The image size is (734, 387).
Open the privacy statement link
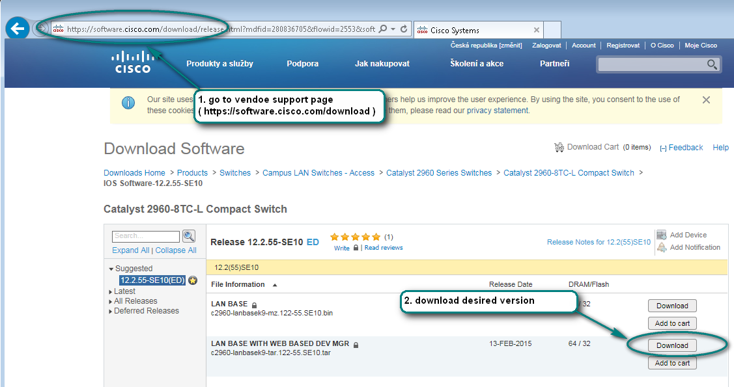pos(497,111)
